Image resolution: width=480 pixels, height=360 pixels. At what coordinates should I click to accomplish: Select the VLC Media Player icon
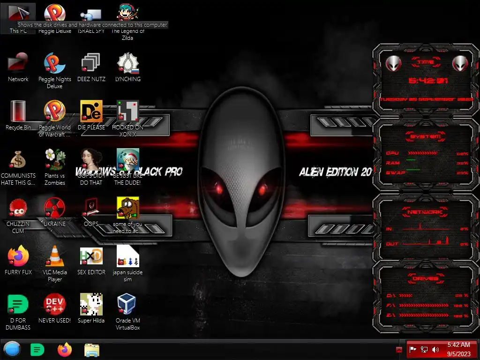tap(54, 264)
